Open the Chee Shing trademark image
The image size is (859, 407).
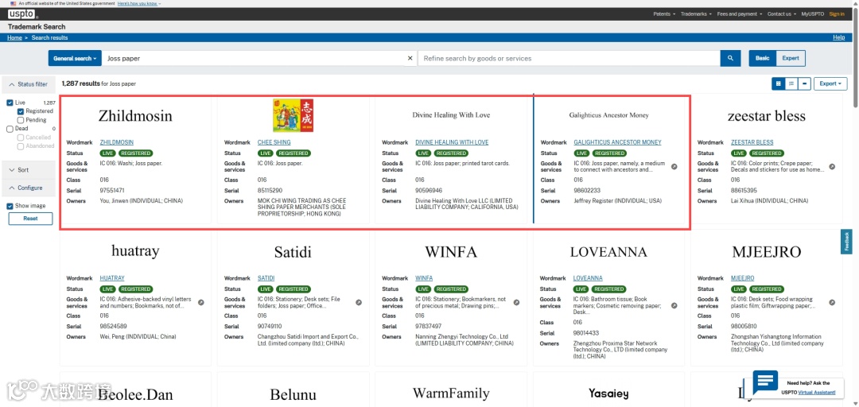[x=293, y=115]
